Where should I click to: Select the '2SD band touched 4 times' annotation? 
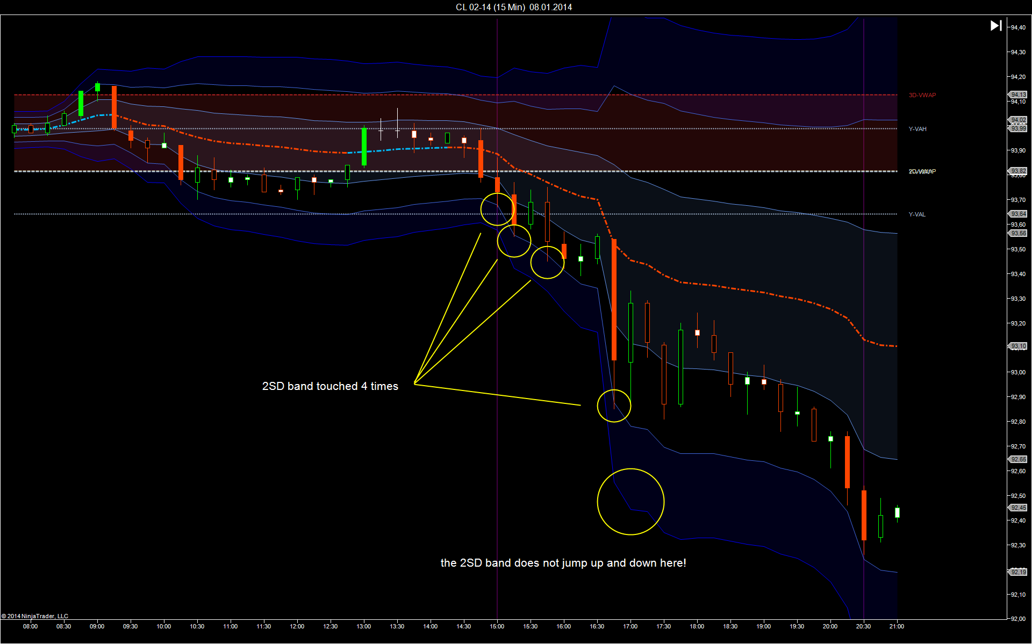click(x=330, y=386)
